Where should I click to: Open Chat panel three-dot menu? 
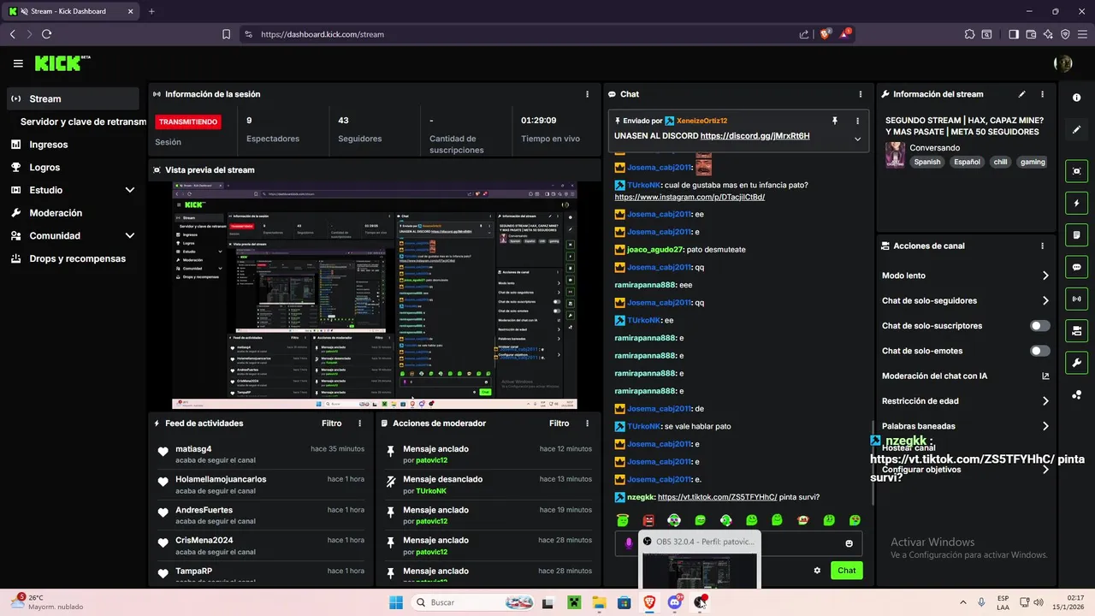click(861, 94)
